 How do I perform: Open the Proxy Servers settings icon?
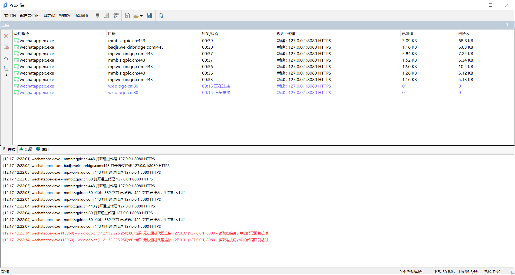click(98, 16)
